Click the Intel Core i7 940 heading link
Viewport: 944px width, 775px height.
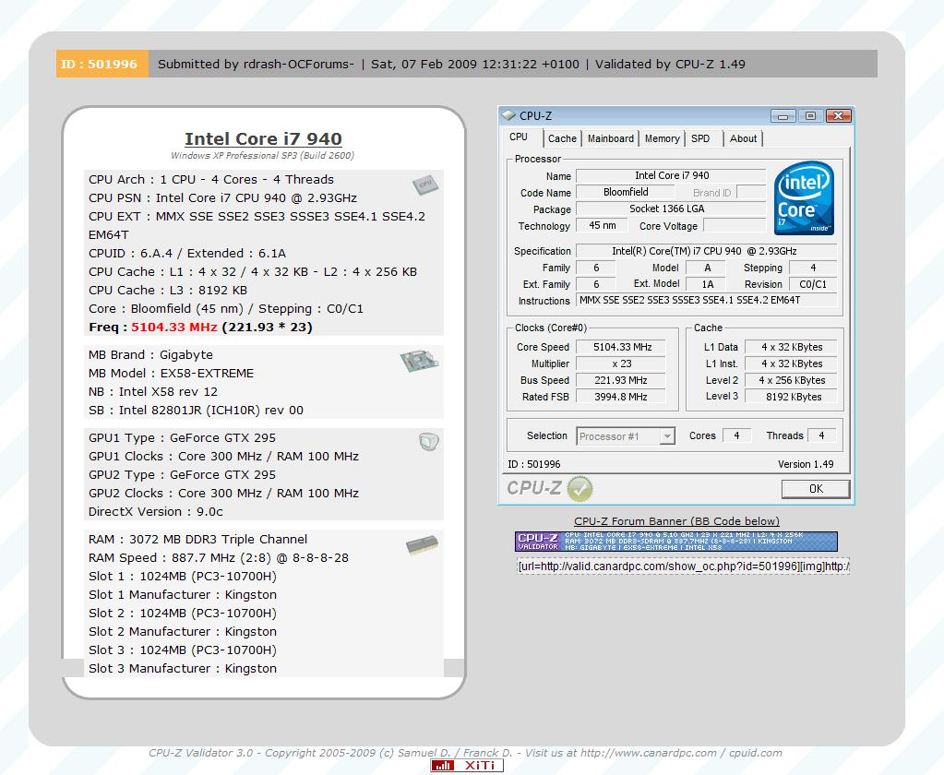(x=263, y=139)
